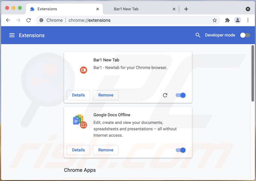Reload the page with toolbar refresh icon
Screen dimensions: 256x181
coord(29,20)
